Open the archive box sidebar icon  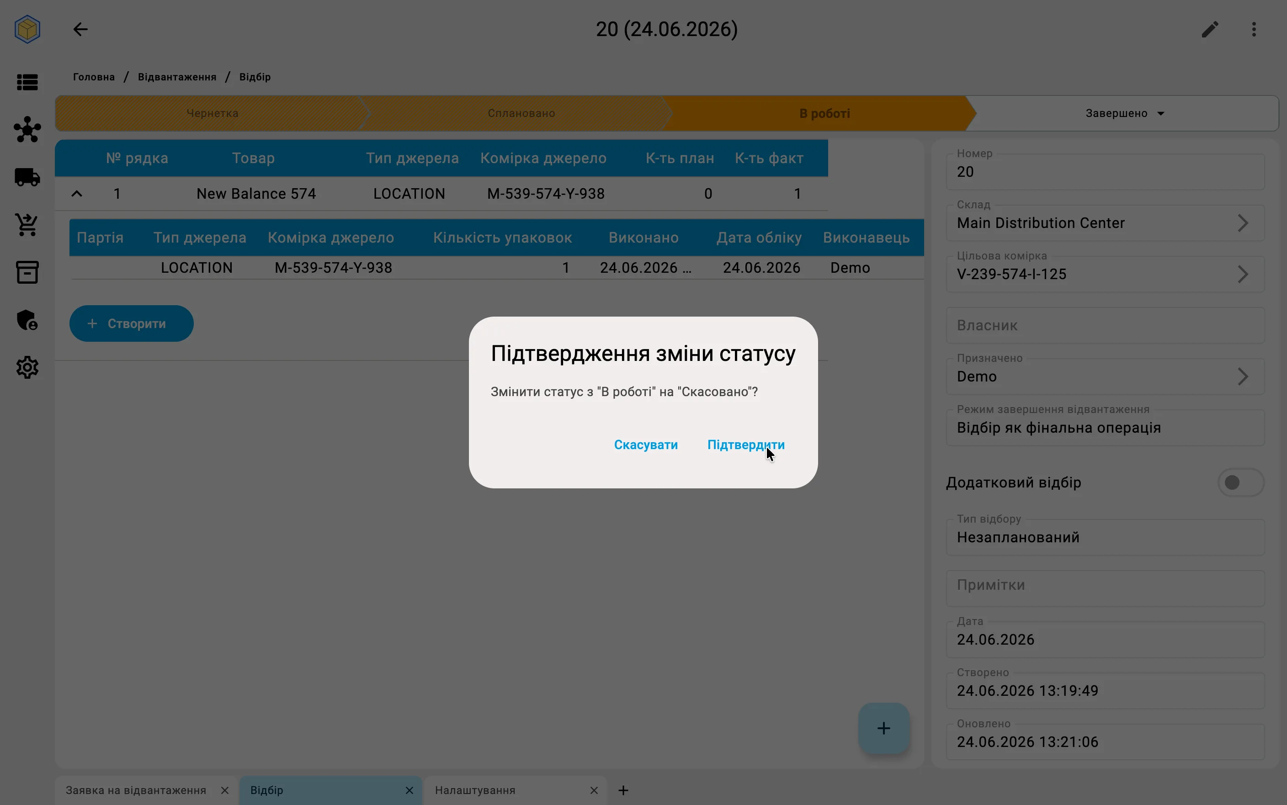[x=27, y=272]
